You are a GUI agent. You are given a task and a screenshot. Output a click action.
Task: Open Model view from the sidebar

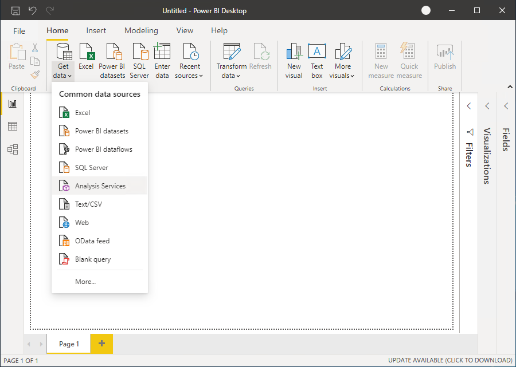pos(13,149)
